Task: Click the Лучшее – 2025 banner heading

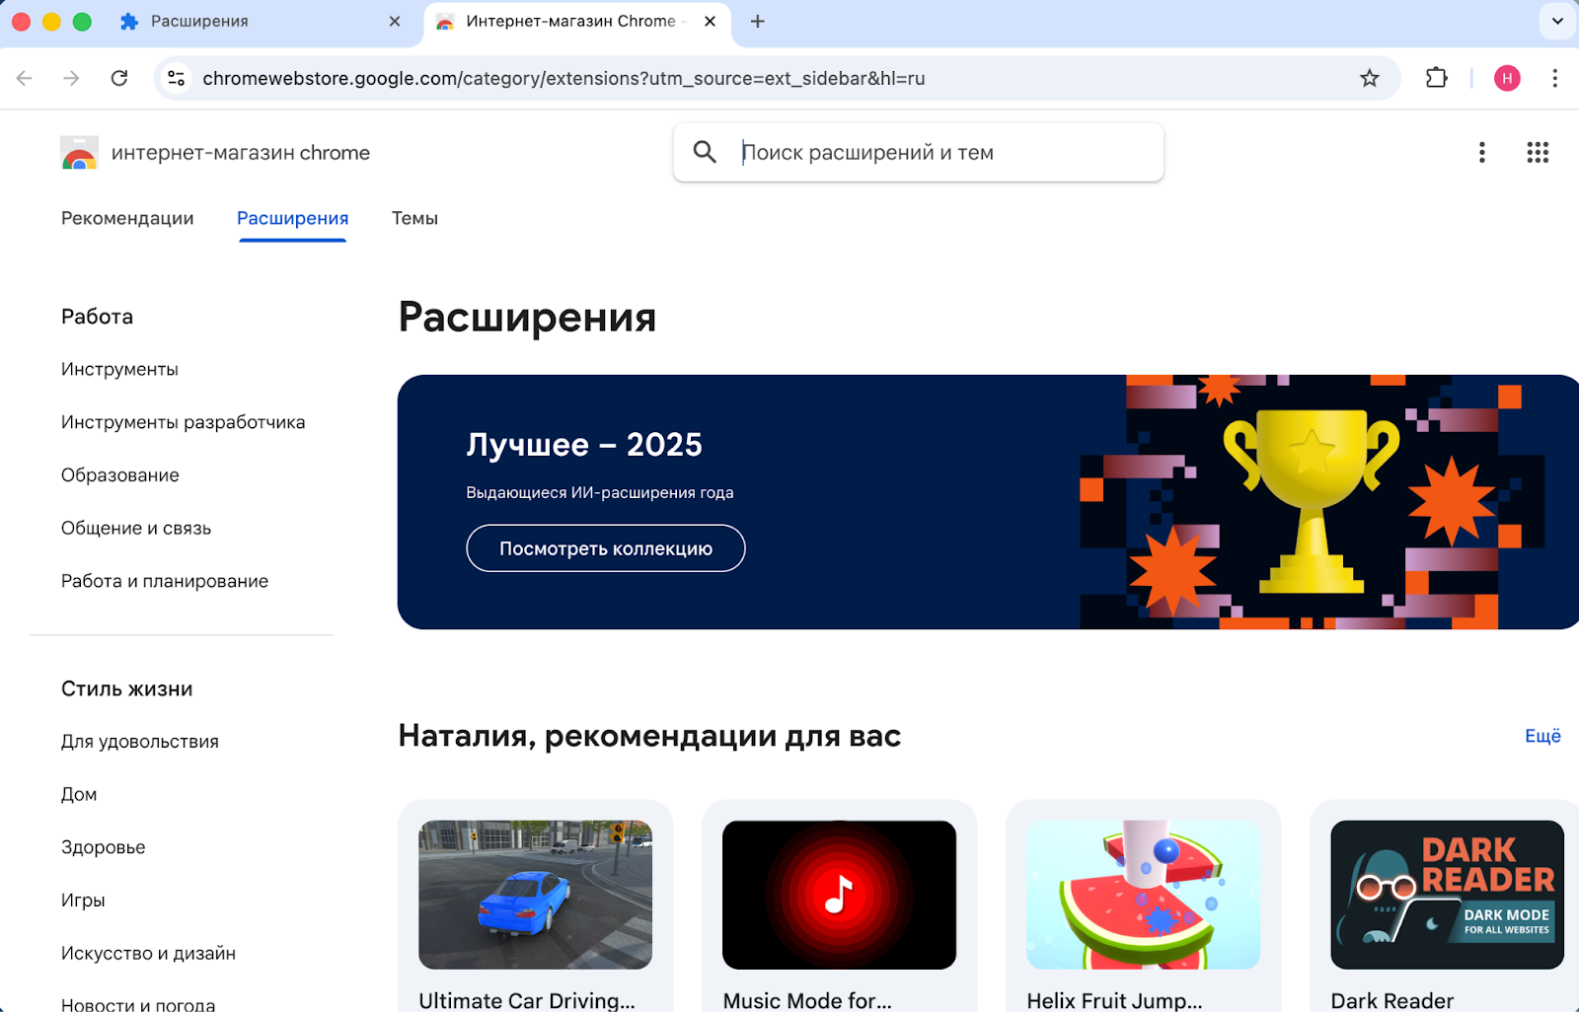Action: (584, 445)
